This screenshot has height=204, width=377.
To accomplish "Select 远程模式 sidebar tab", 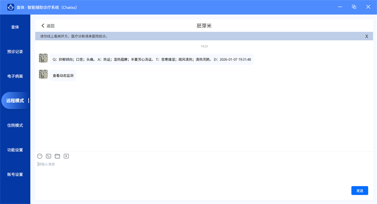I will click(x=15, y=101).
